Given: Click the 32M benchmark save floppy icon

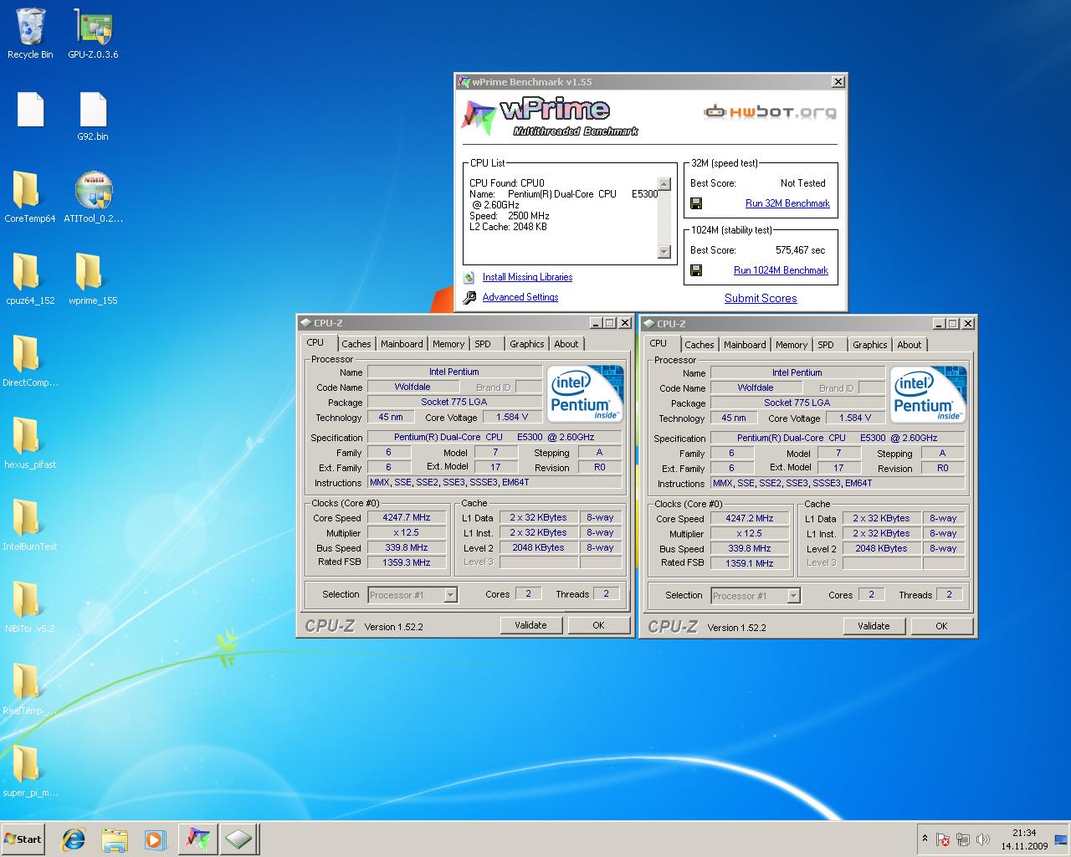Looking at the screenshot, I should (x=696, y=203).
